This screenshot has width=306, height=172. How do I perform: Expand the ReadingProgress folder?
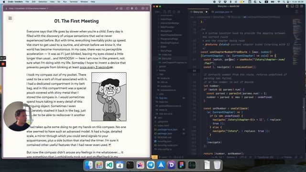point(169,43)
